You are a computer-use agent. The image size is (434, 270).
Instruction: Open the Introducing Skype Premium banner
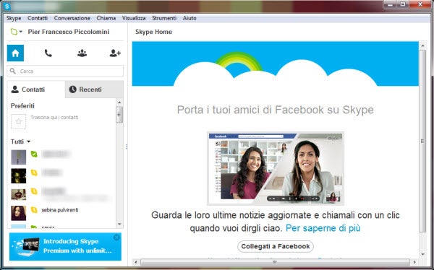click(65, 246)
